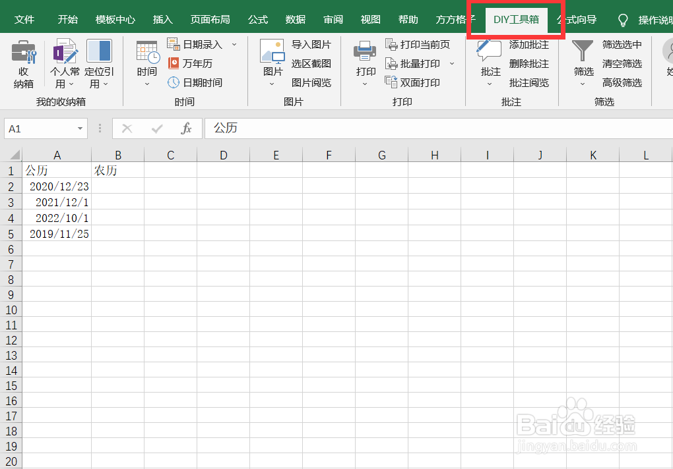Click the 筛选 funnel icon
Viewport: 673px width, 469px height.
coord(583,51)
